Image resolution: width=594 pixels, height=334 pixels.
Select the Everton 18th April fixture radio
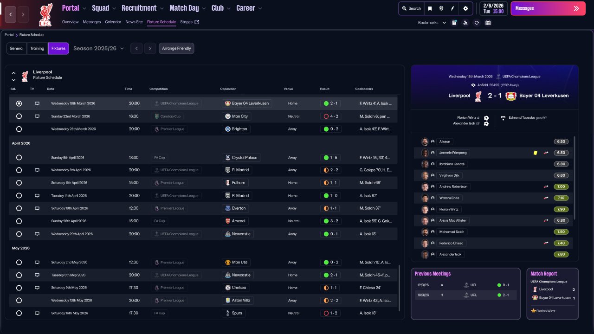point(19,208)
